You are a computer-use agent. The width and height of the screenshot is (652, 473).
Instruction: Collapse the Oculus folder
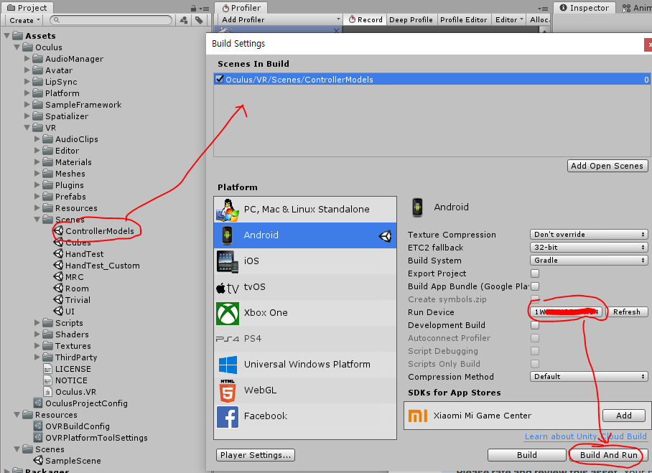pyautogui.click(x=17, y=47)
